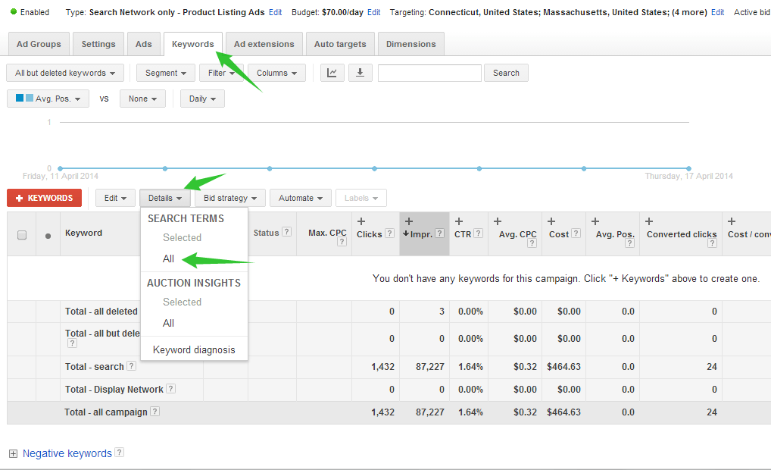Click the help icon beside Clicks column
The image size is (771, 470).
pyautogui.click(x=389, y=233)
